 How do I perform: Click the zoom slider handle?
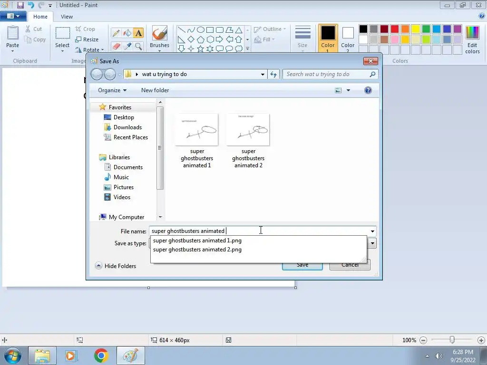452,340
